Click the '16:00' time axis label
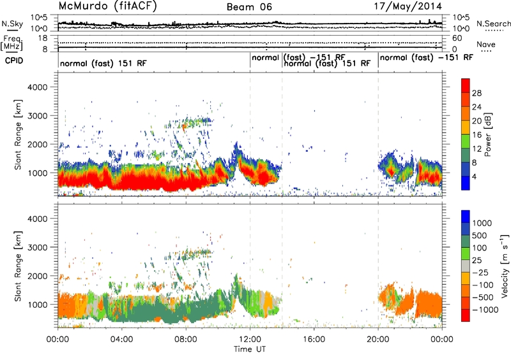The width and height of the screenshot is (511, 353). coord(314,340)
